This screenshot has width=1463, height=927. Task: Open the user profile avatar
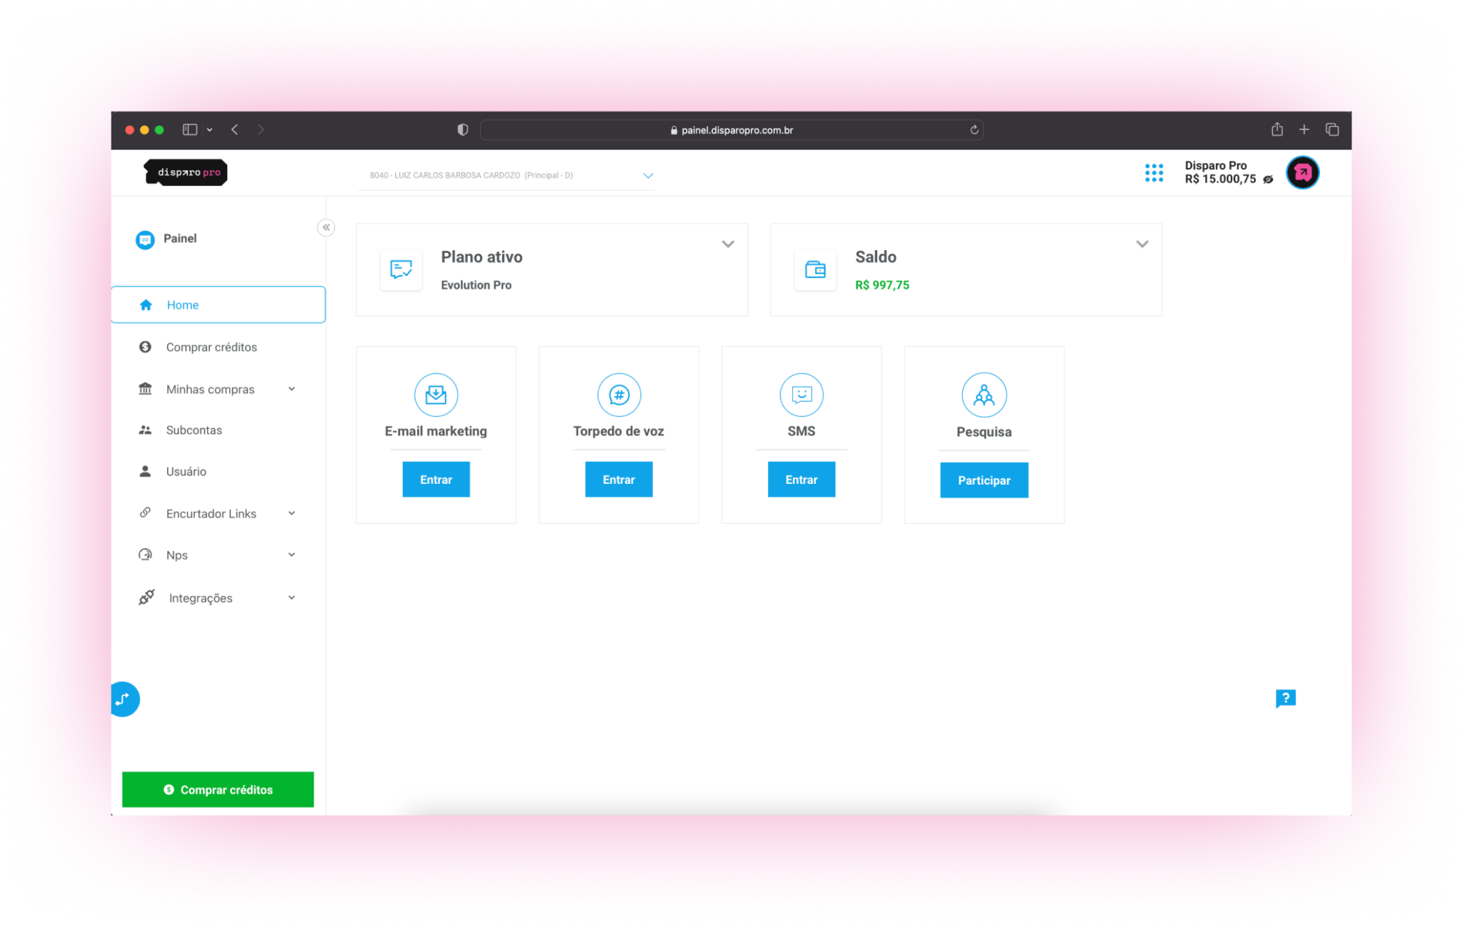1302,173
